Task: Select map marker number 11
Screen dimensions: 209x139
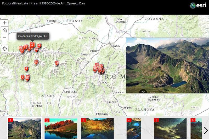Action: tap(57, 63)
